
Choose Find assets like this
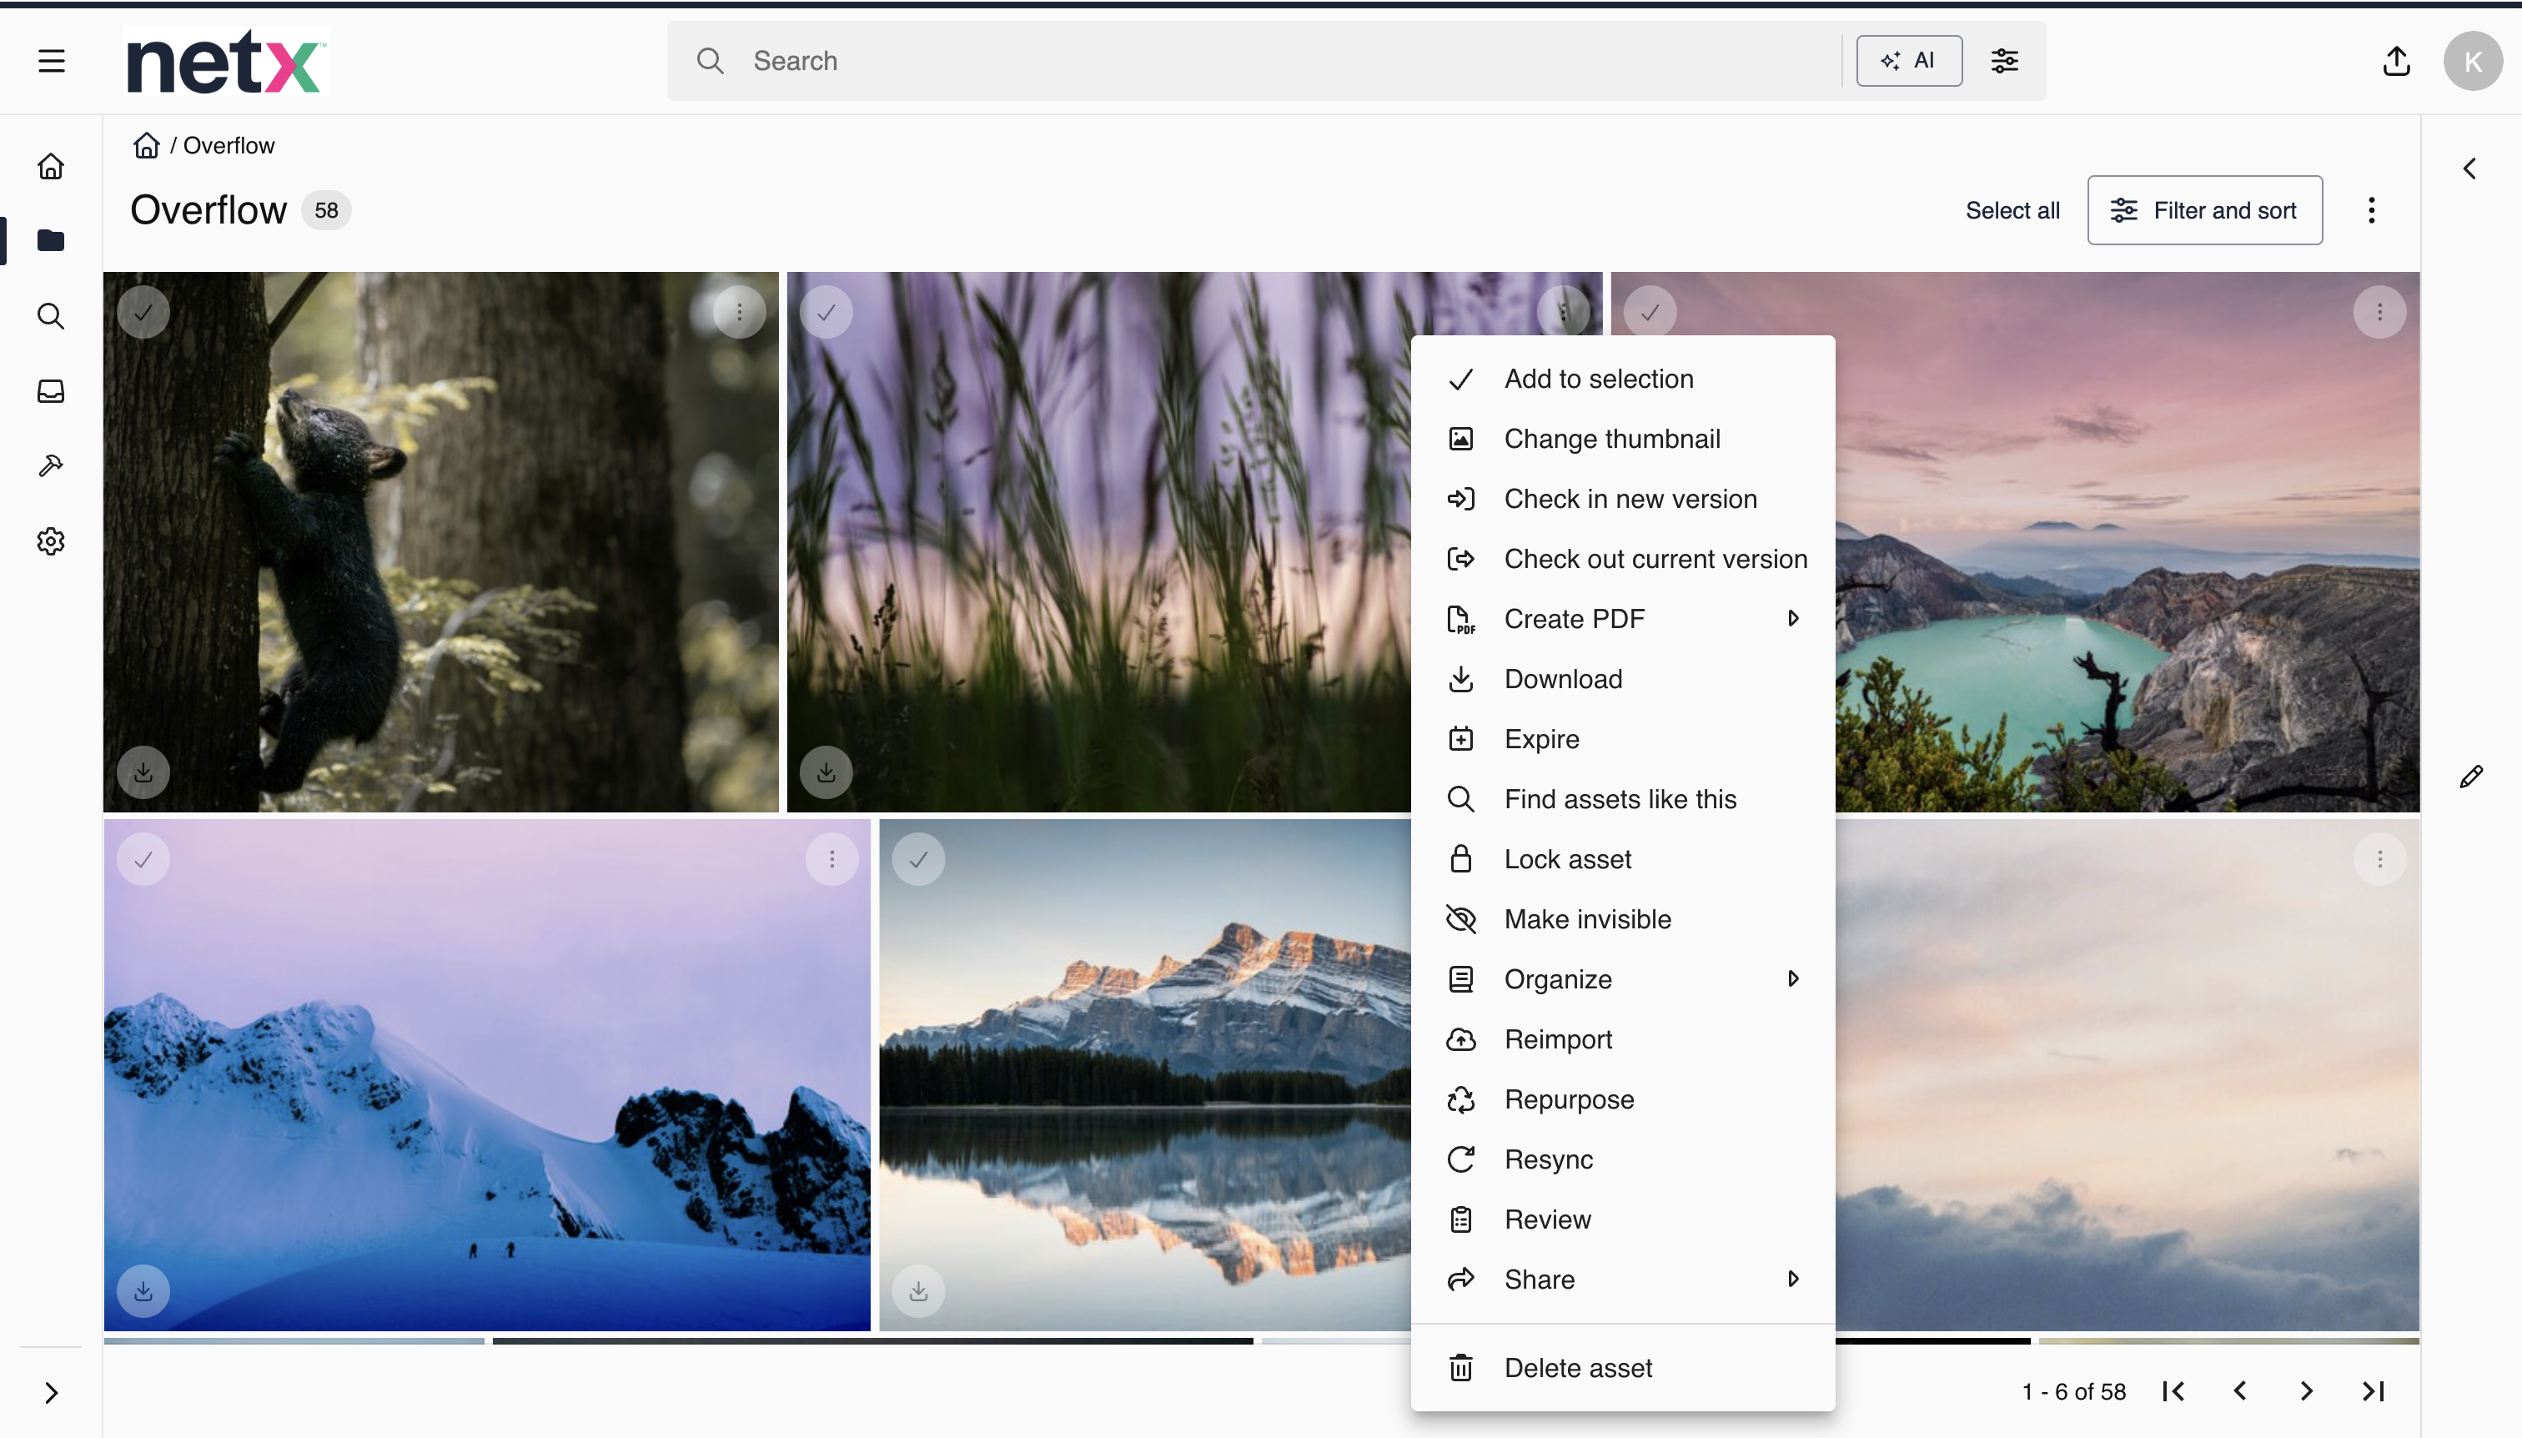[x=1622, y=799]
